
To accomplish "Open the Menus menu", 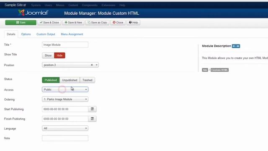I will pos(60,5).
